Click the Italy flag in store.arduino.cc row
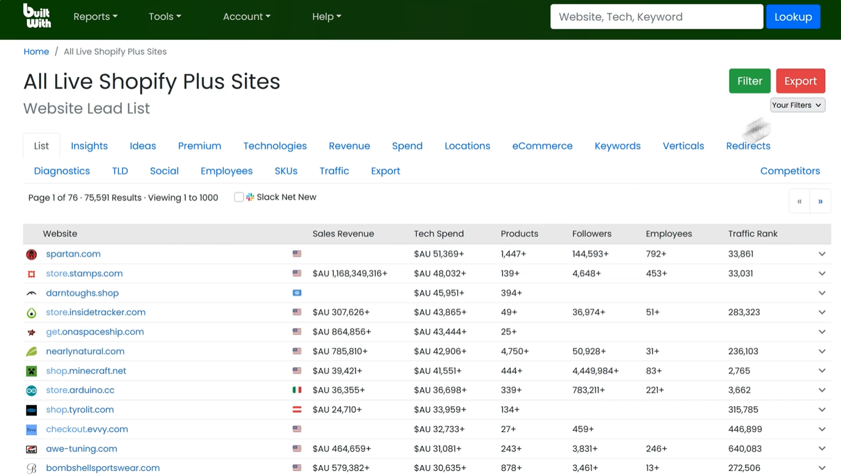Viewport: 841px width, 476px height. (297, 390)
